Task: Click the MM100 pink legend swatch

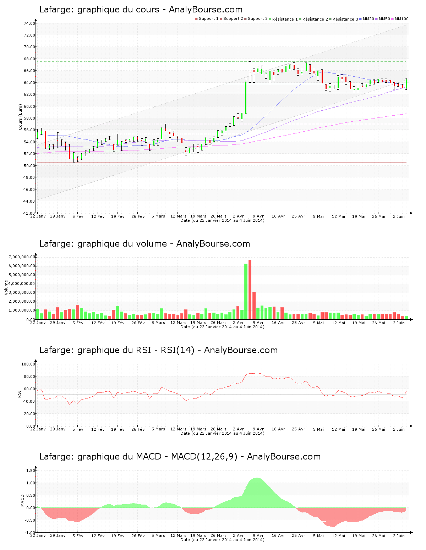Action: pos(393,19)
